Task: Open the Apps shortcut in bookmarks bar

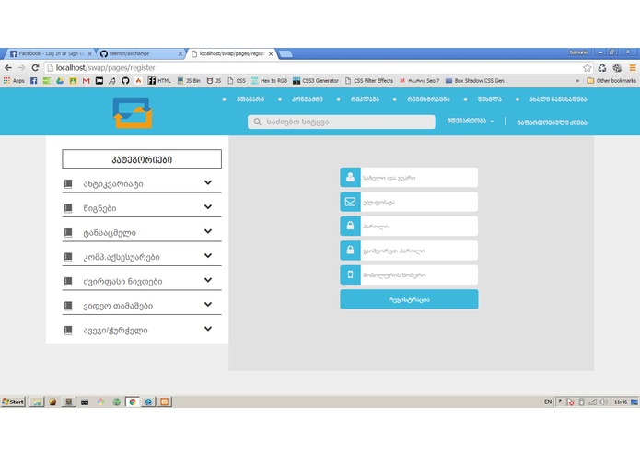Action: pos(14,81)
